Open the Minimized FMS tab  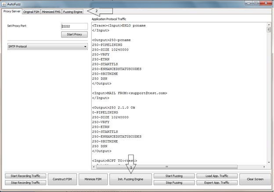click(x=51, y=12)
